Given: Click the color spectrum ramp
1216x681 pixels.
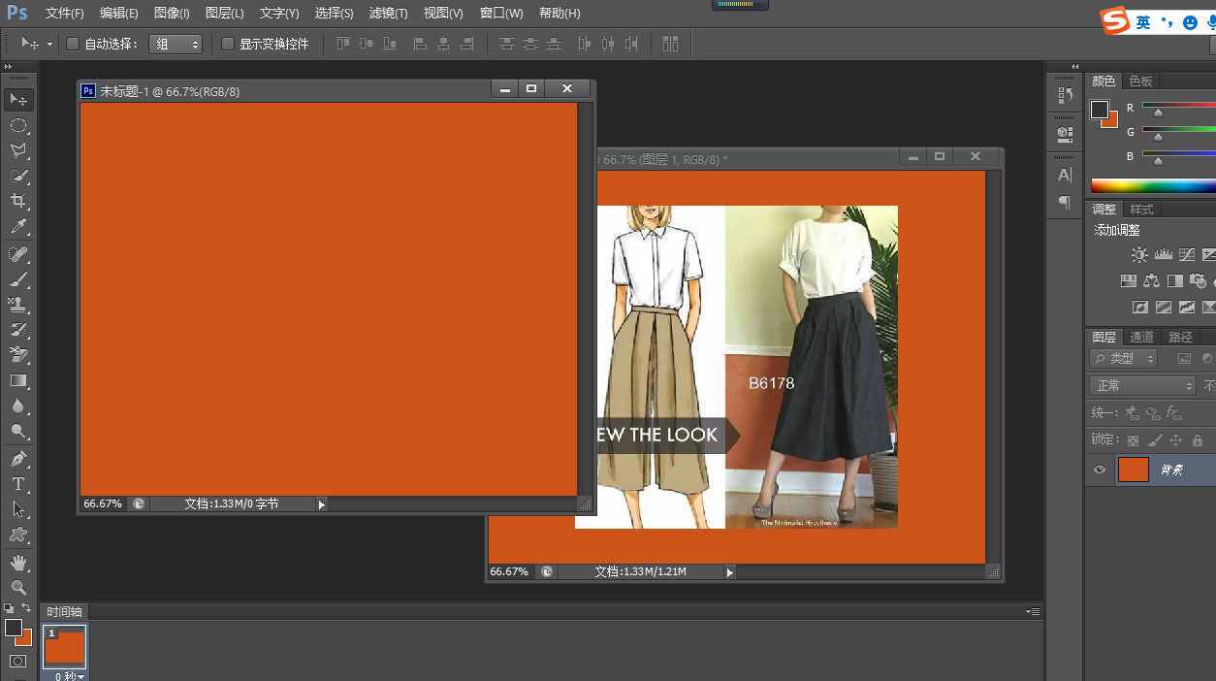Looking at the screenshot, I should pyautogui.click(x=1153, y=185).
